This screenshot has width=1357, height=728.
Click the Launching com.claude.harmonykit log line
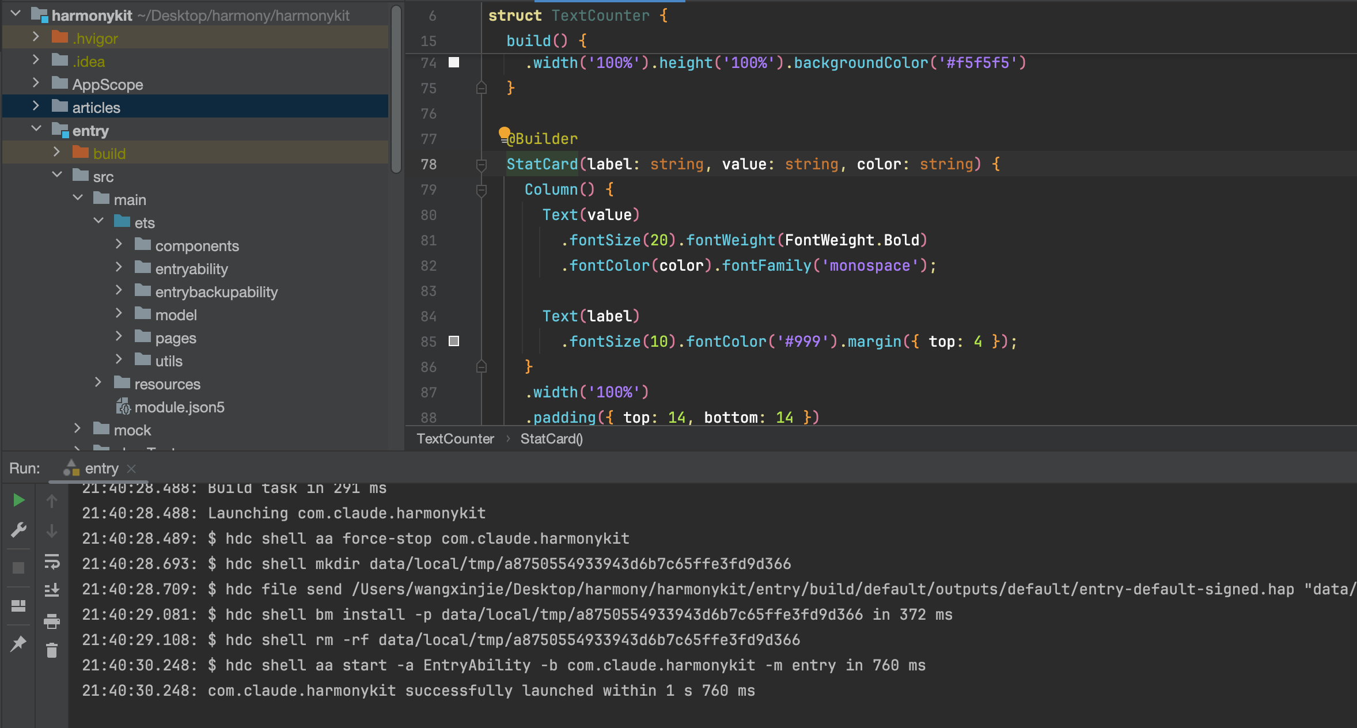point(283,513)
